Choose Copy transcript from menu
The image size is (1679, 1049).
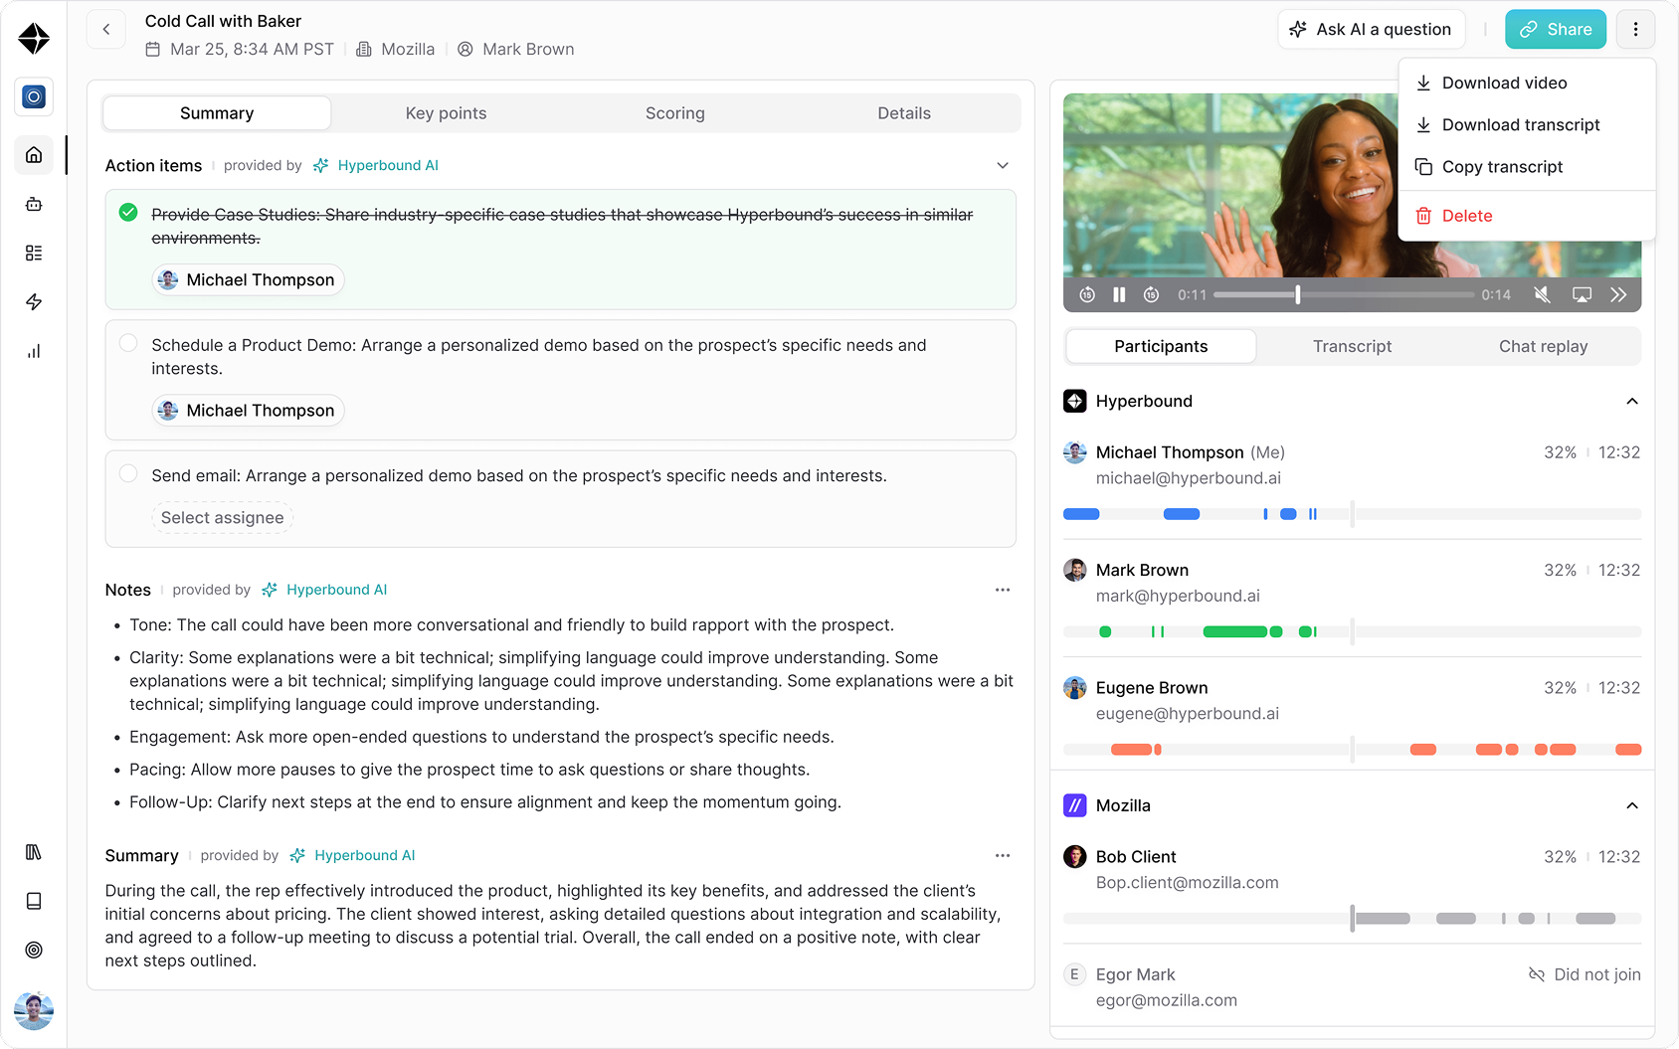coord(1527,167)
